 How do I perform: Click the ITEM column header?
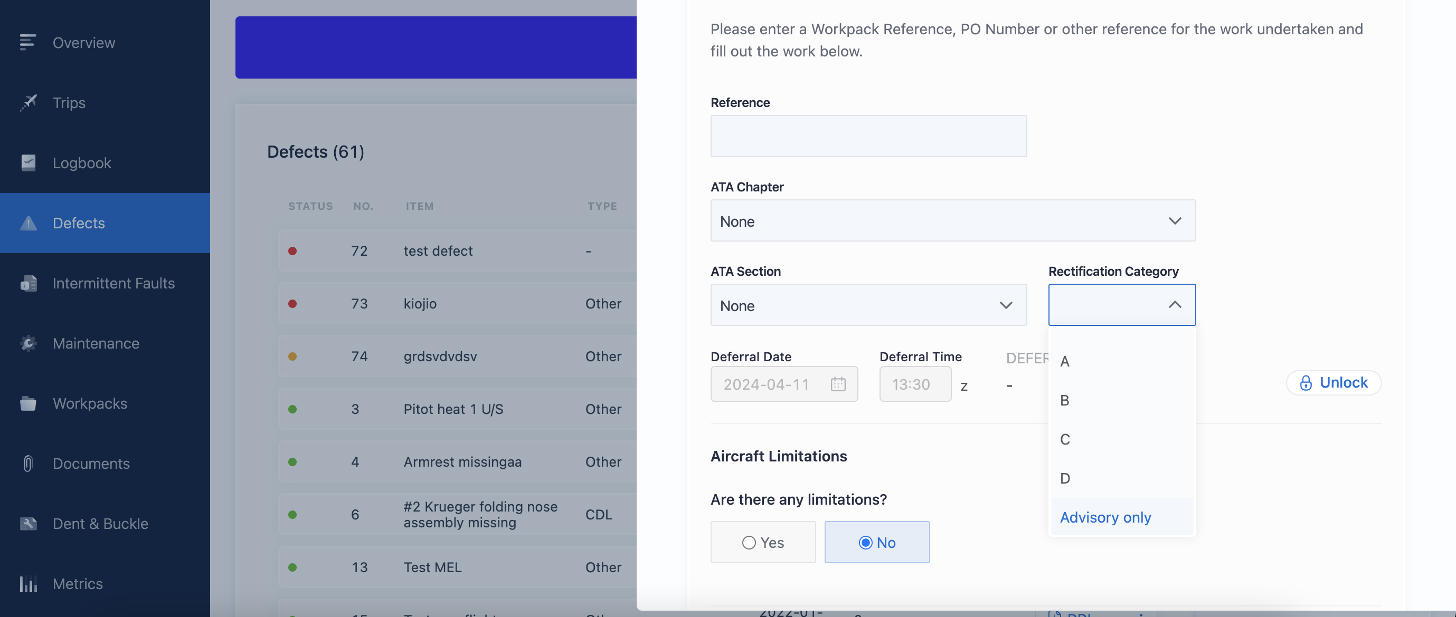tap(419, 206)
